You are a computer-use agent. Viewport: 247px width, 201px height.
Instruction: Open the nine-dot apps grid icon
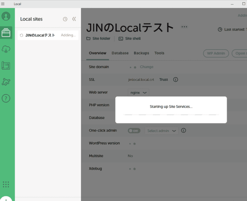tap(6, 184)
